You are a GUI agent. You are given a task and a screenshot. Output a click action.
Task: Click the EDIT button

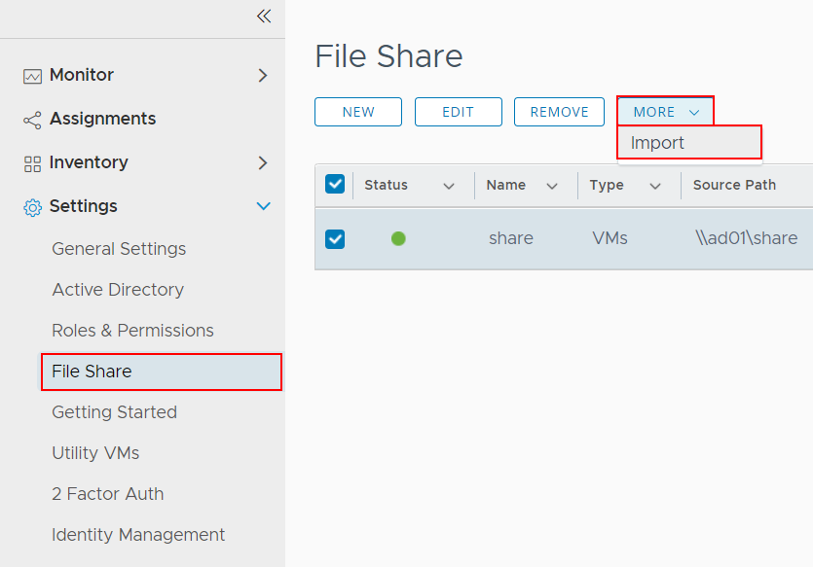[458, 112]
